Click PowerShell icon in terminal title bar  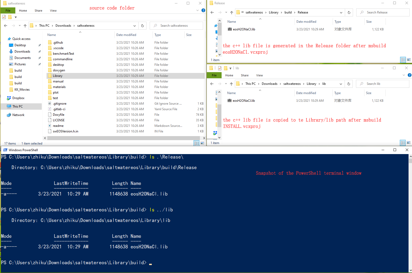pyautogui.click(x=5, y=150)
